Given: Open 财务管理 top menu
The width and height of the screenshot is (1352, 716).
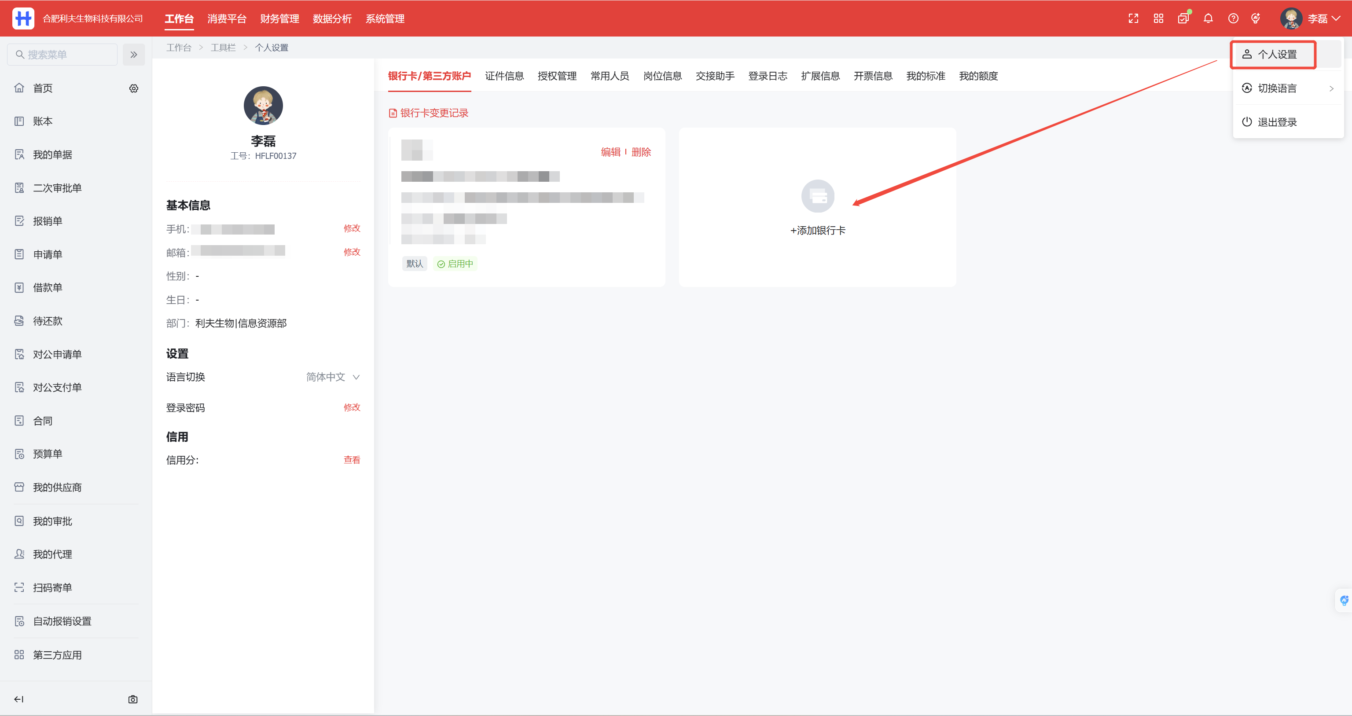Looking at the screenshot, I should click(x=279, y=18).
